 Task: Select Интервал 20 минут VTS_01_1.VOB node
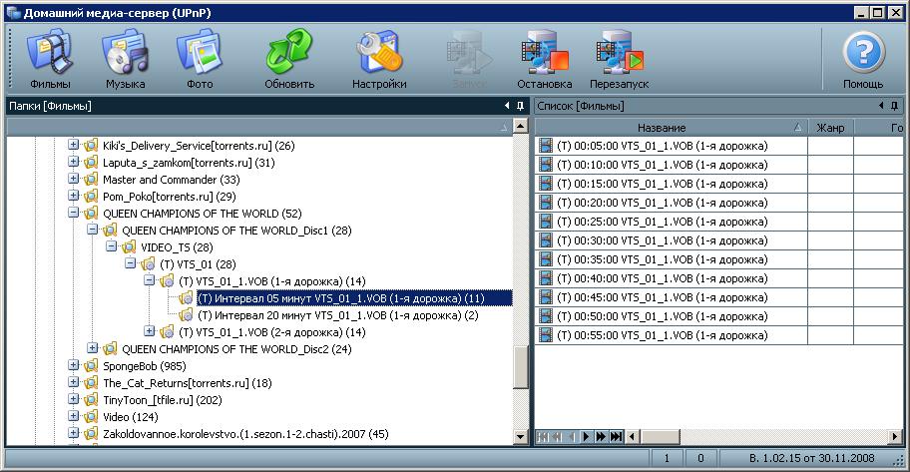[338, 315]
